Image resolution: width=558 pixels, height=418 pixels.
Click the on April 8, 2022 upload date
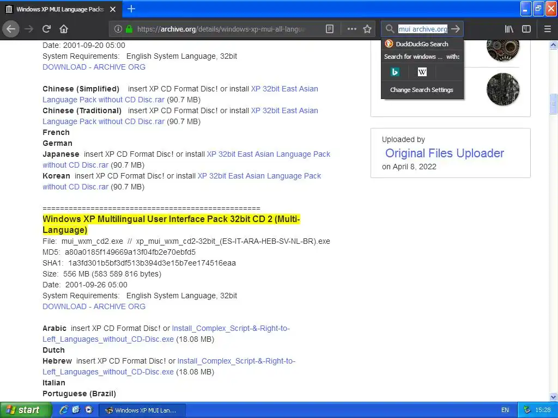click(x=409, y=167)
